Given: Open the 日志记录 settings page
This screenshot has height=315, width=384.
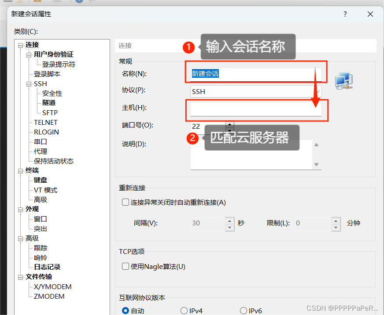Looking at the screenshot, I should pos(47,267).
